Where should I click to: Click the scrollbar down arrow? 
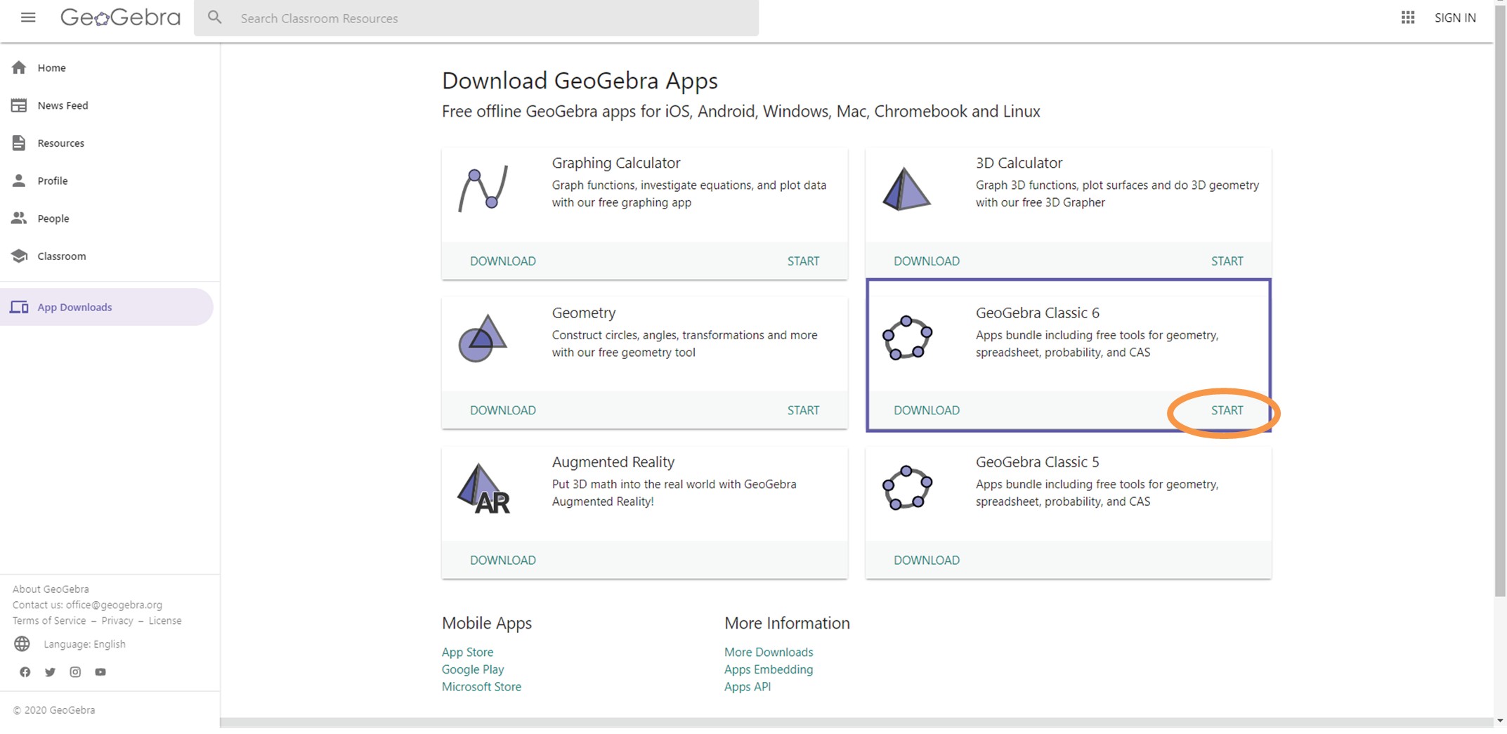point(1500,721)
